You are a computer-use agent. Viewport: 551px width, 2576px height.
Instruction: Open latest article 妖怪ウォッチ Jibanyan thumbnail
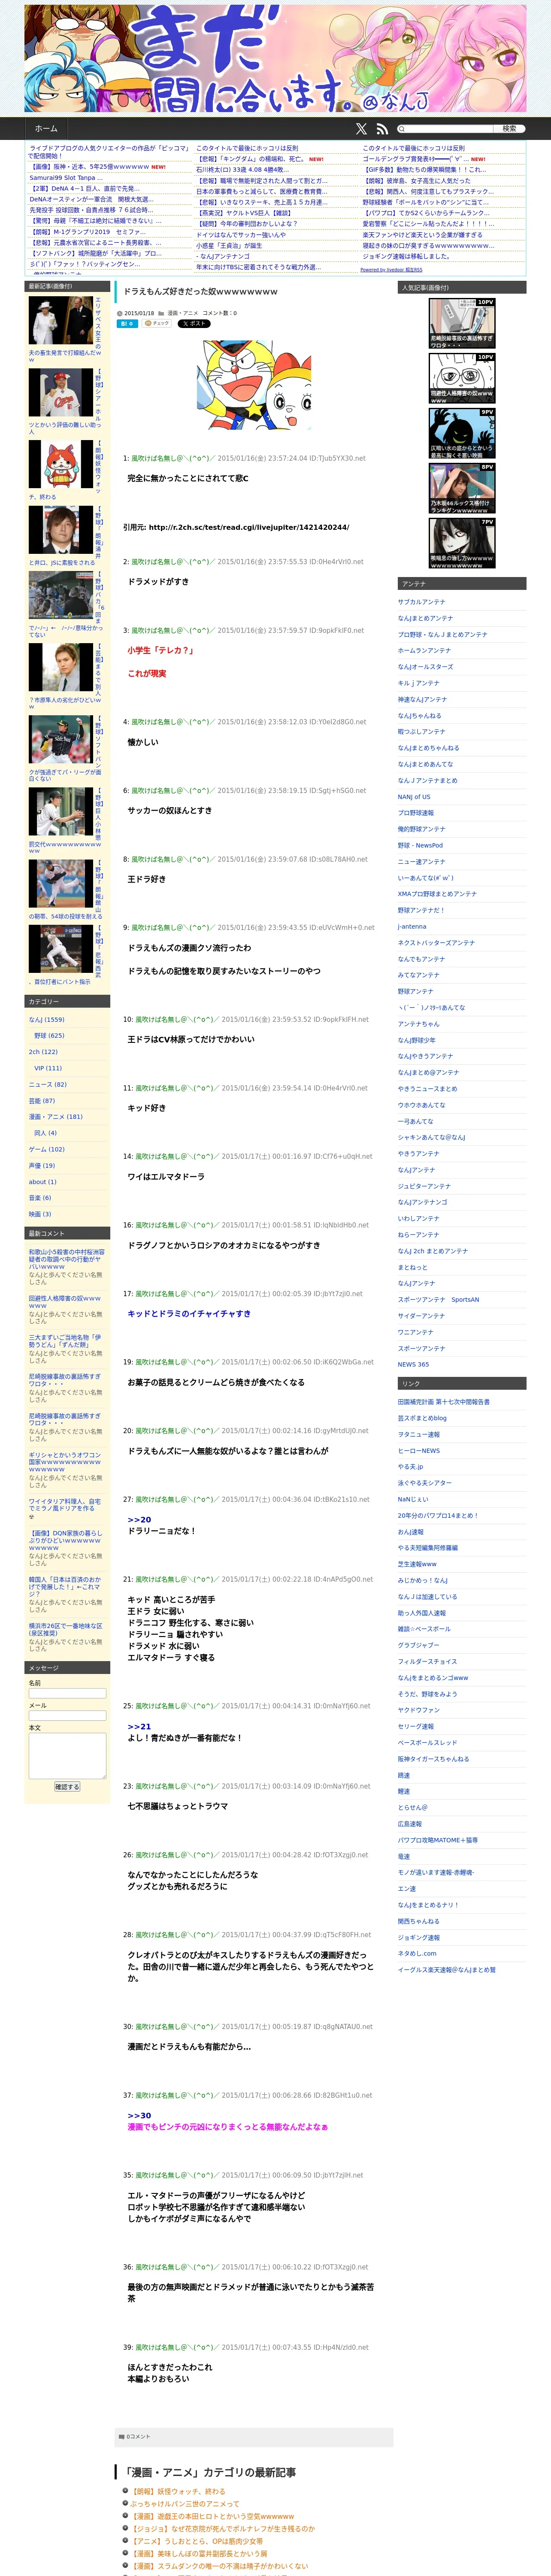click(61, 464)
